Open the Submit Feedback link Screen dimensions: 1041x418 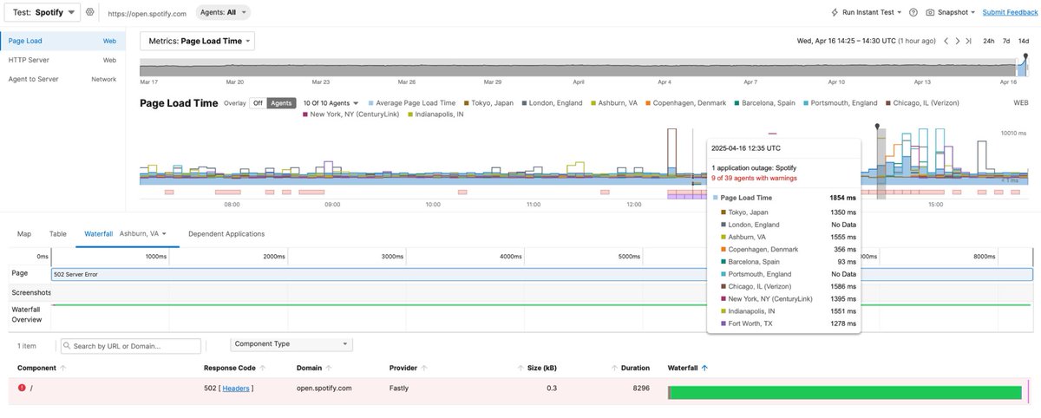coord(1010,13)
